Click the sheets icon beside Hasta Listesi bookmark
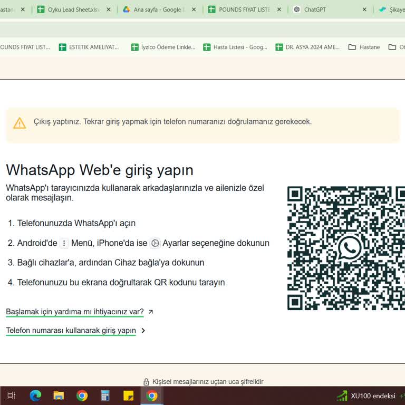Image resolution: width=405 pixels, height=405 pixels. pos(207,47)
